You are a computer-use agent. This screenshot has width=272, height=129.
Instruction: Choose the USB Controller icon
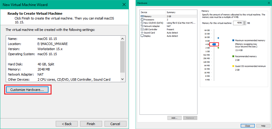pyautogui.click(x=142, y=29)
